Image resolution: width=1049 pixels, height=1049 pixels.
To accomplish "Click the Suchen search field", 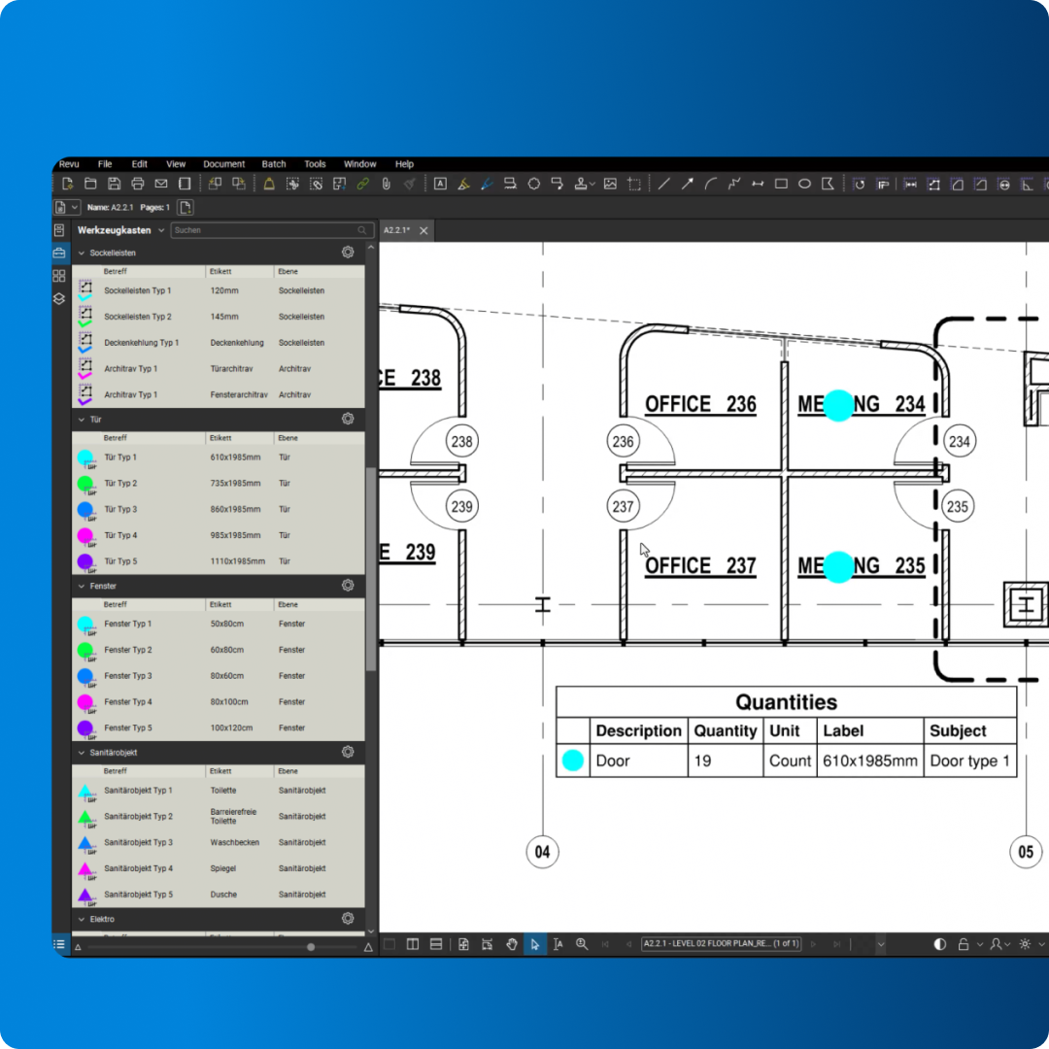I will 262,230.
